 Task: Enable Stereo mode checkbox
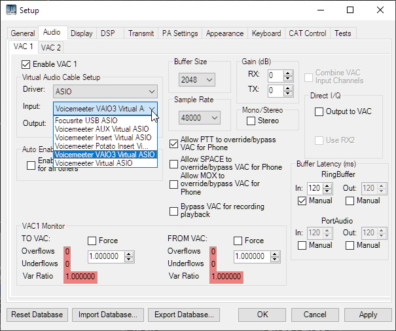tap(251, 121)
